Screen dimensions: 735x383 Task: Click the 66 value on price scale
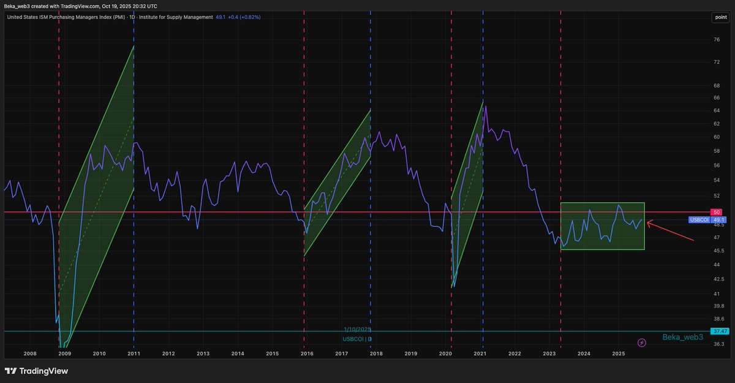tap(717, 98)
